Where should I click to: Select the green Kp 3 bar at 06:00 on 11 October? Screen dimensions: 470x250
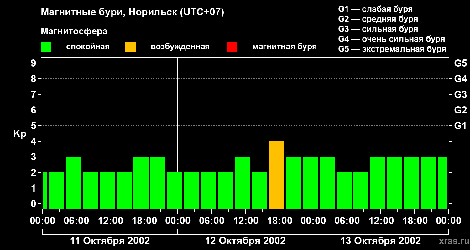pos(73,183)
